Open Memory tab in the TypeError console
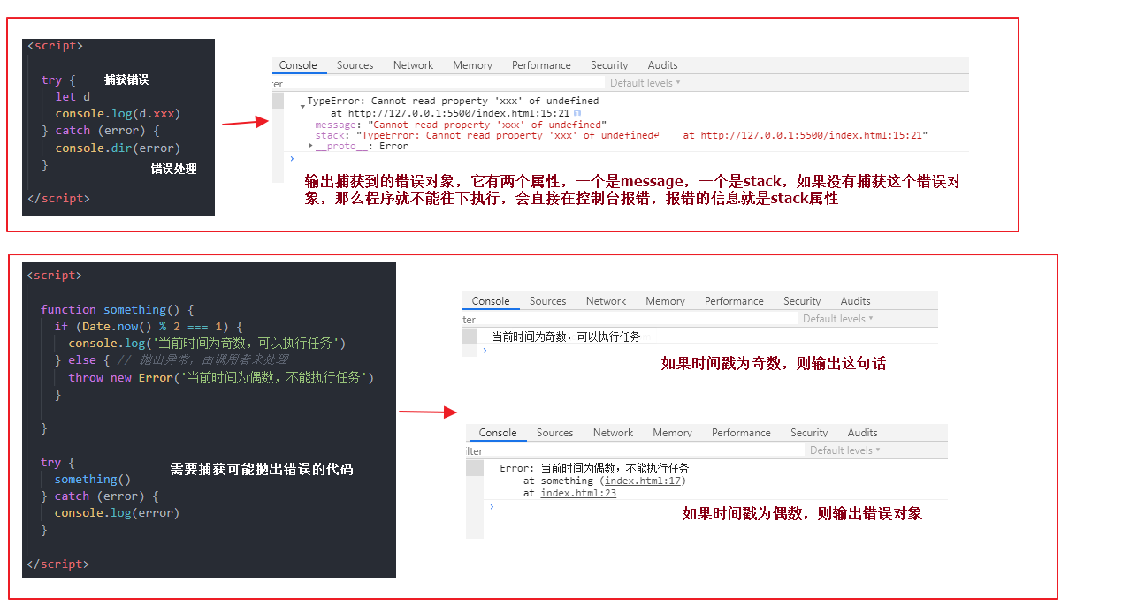 tap(473, 65)
